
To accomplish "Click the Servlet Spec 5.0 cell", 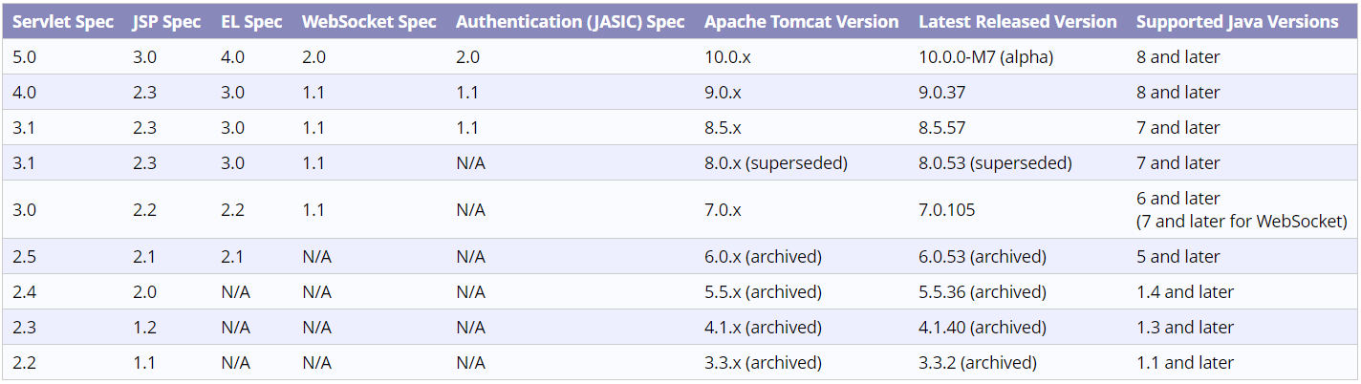I will 25,57.
